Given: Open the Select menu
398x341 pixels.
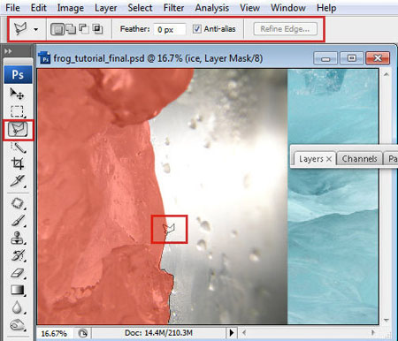Looking at the screenshot, I should click(x=140, y=7).
